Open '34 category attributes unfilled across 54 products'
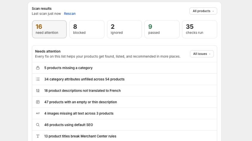 pos(125,79)
